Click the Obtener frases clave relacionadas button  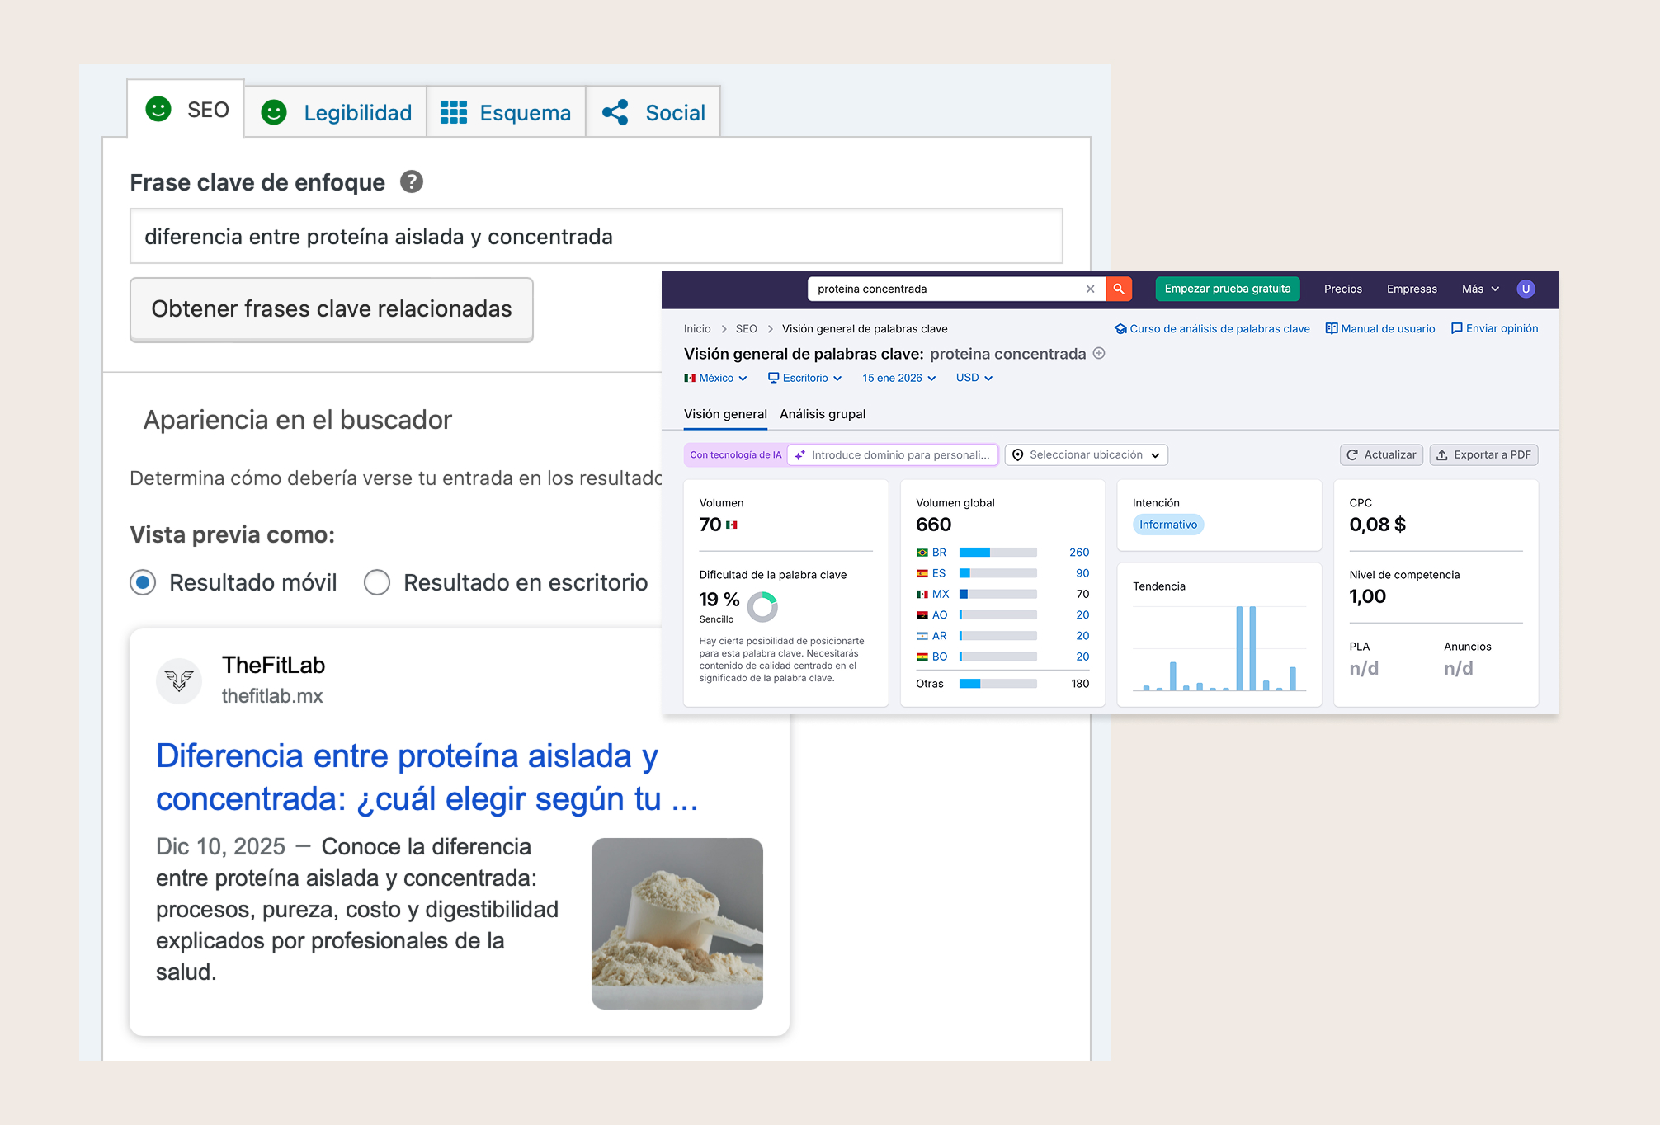(x=331, y=309)
